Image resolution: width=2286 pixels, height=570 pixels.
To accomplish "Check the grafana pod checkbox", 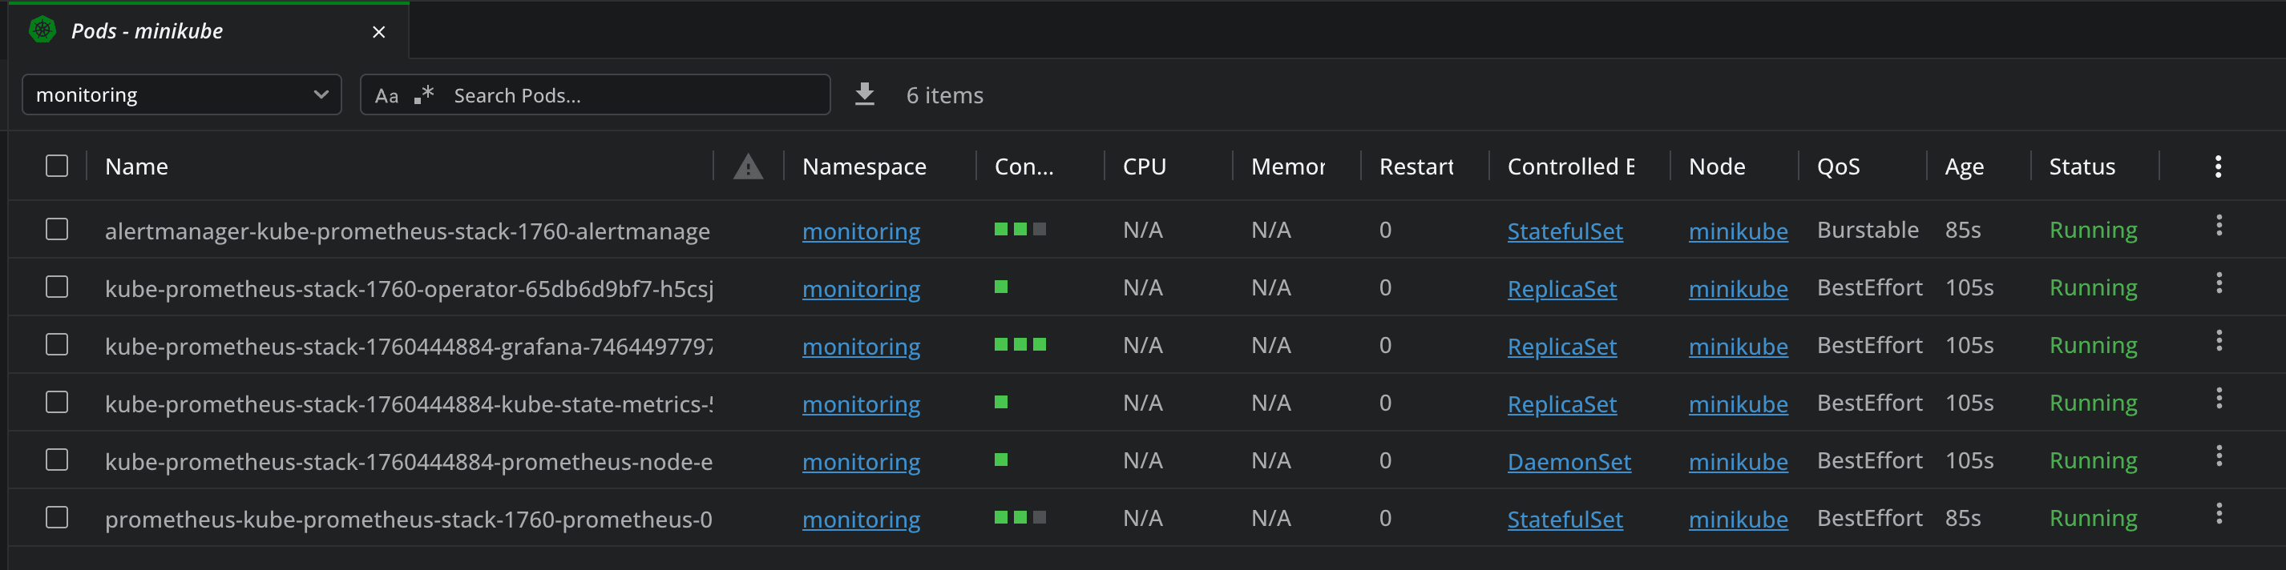I will pyautogui.click(x=57, y=344).
